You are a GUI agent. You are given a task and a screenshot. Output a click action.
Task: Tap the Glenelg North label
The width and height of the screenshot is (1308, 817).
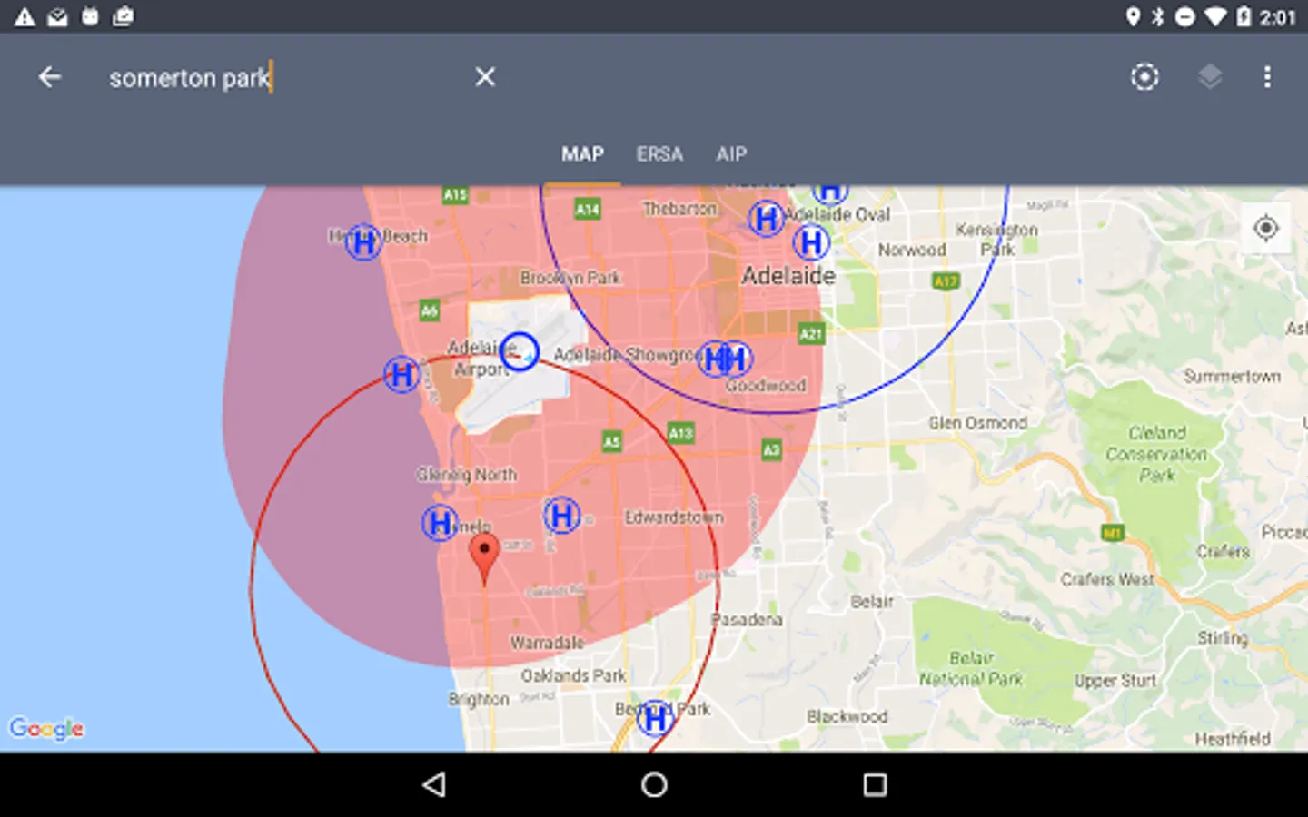click(x=467, y=475)
